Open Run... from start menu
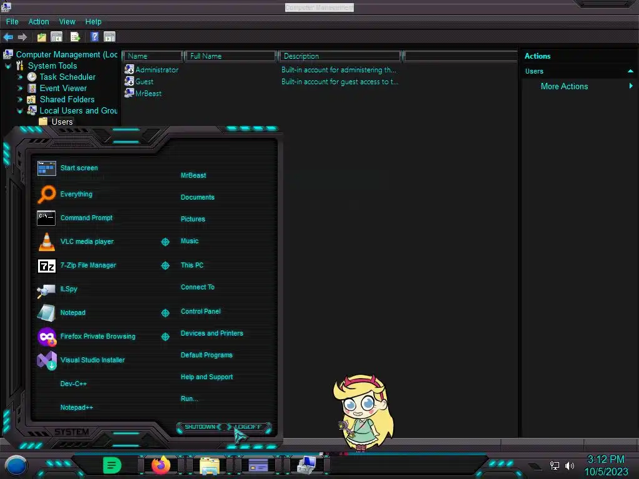The width and height of the screenshot is (639, 479). click(190, 399)
